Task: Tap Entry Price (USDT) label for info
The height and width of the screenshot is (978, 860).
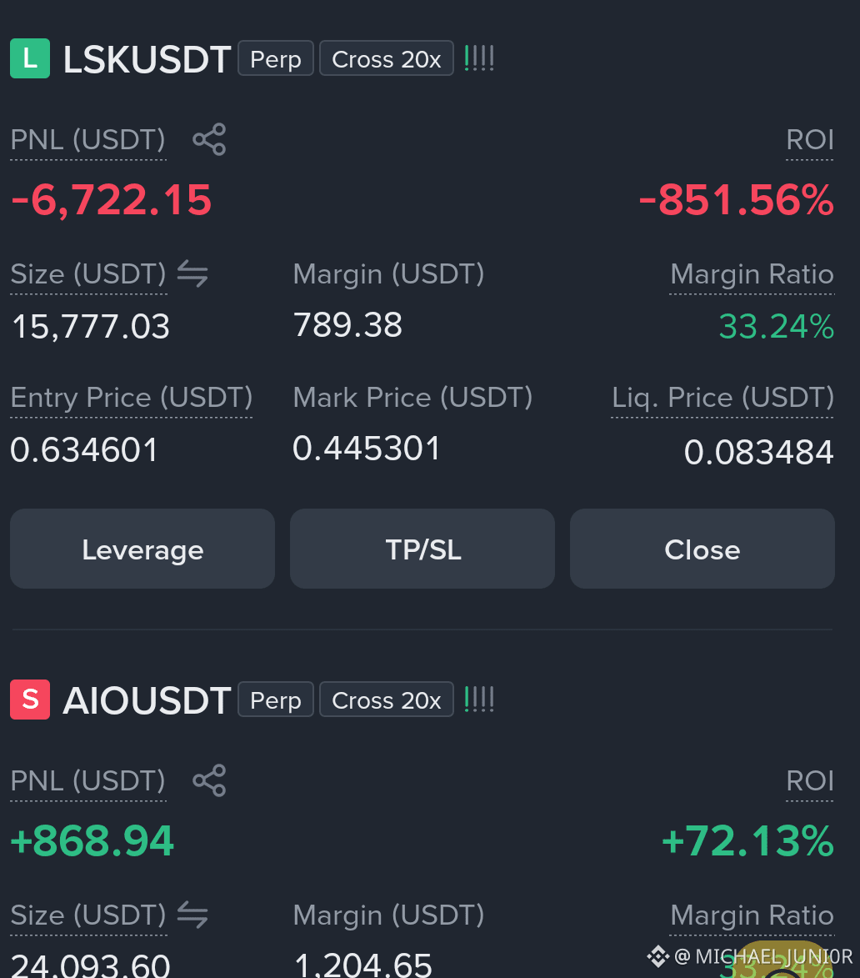Action: point(132,398)
